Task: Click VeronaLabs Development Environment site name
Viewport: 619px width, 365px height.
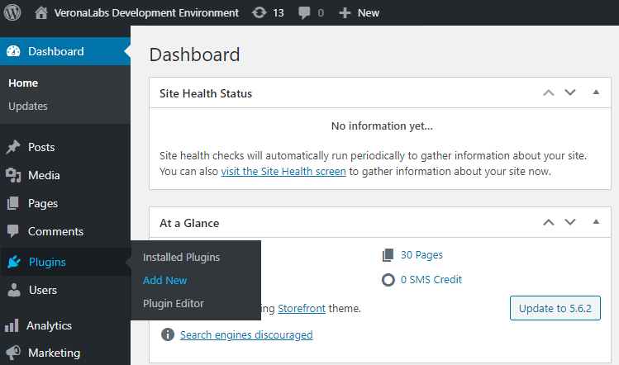Action: tap(146, 13)
